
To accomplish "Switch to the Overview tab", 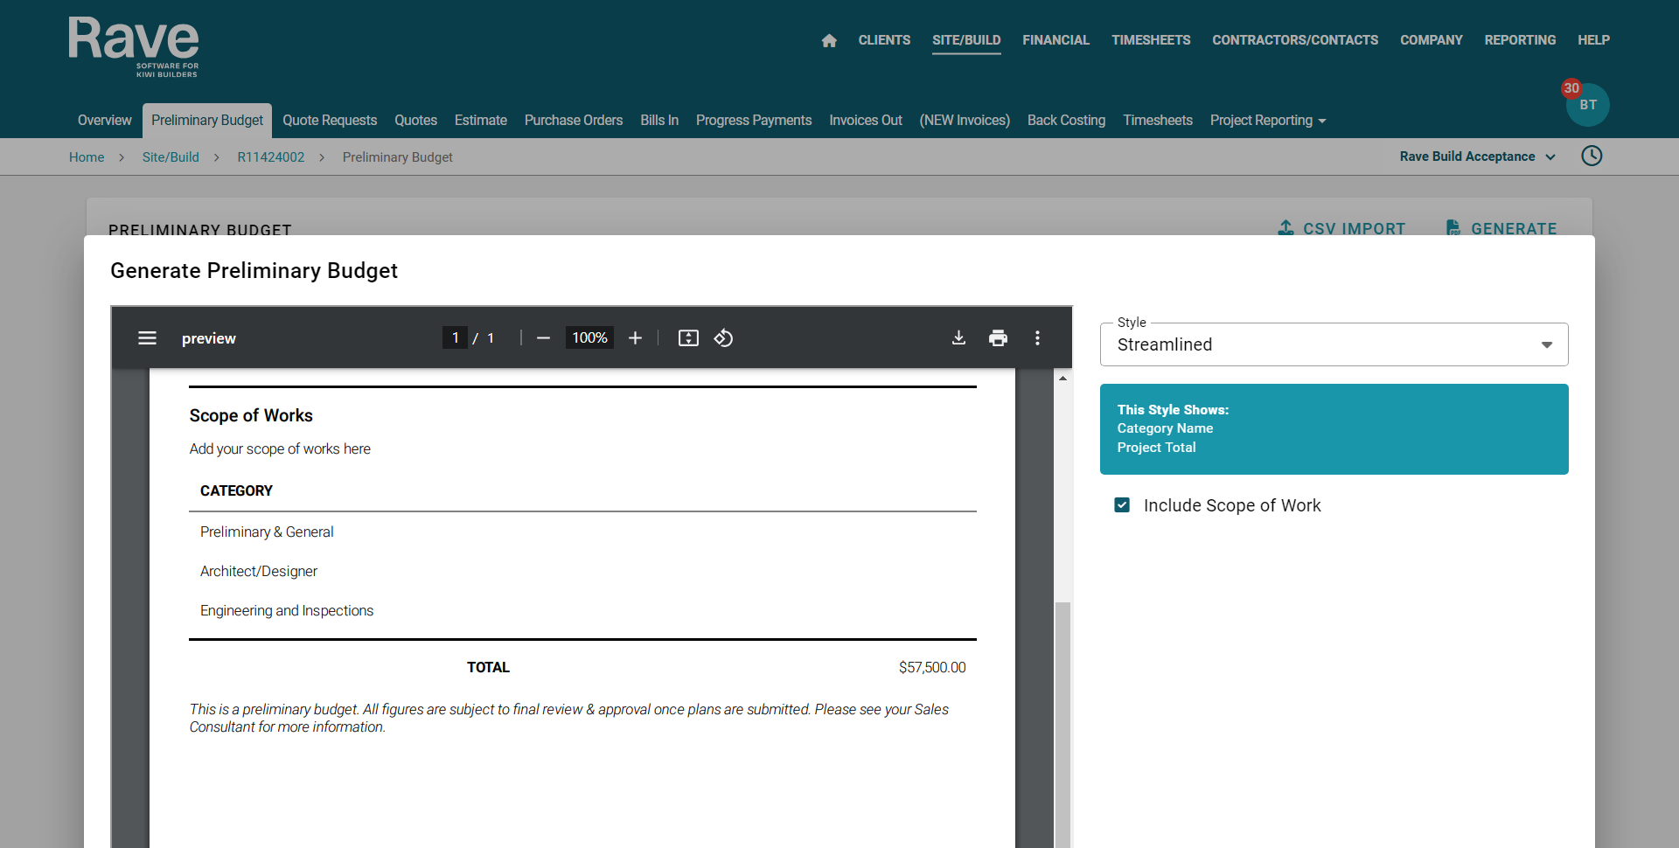I will coord(104,121).
